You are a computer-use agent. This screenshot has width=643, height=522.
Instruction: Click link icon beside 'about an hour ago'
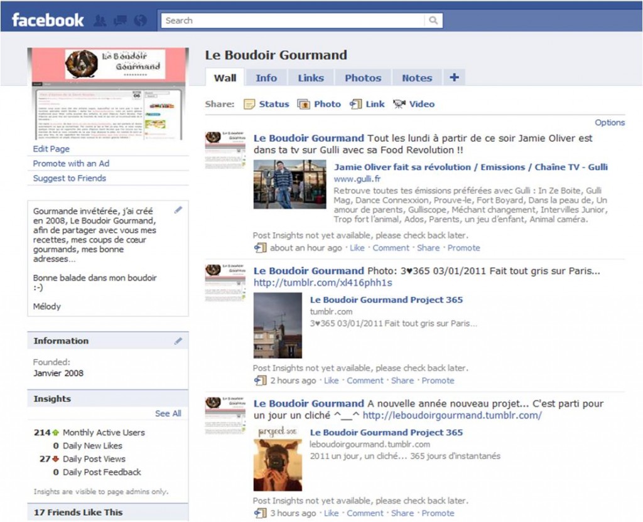point(261,247)
